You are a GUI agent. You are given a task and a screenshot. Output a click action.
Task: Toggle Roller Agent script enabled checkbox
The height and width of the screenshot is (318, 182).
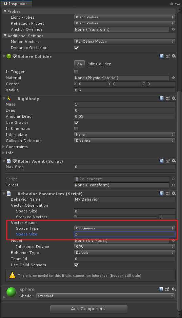(x=15, y=161)
